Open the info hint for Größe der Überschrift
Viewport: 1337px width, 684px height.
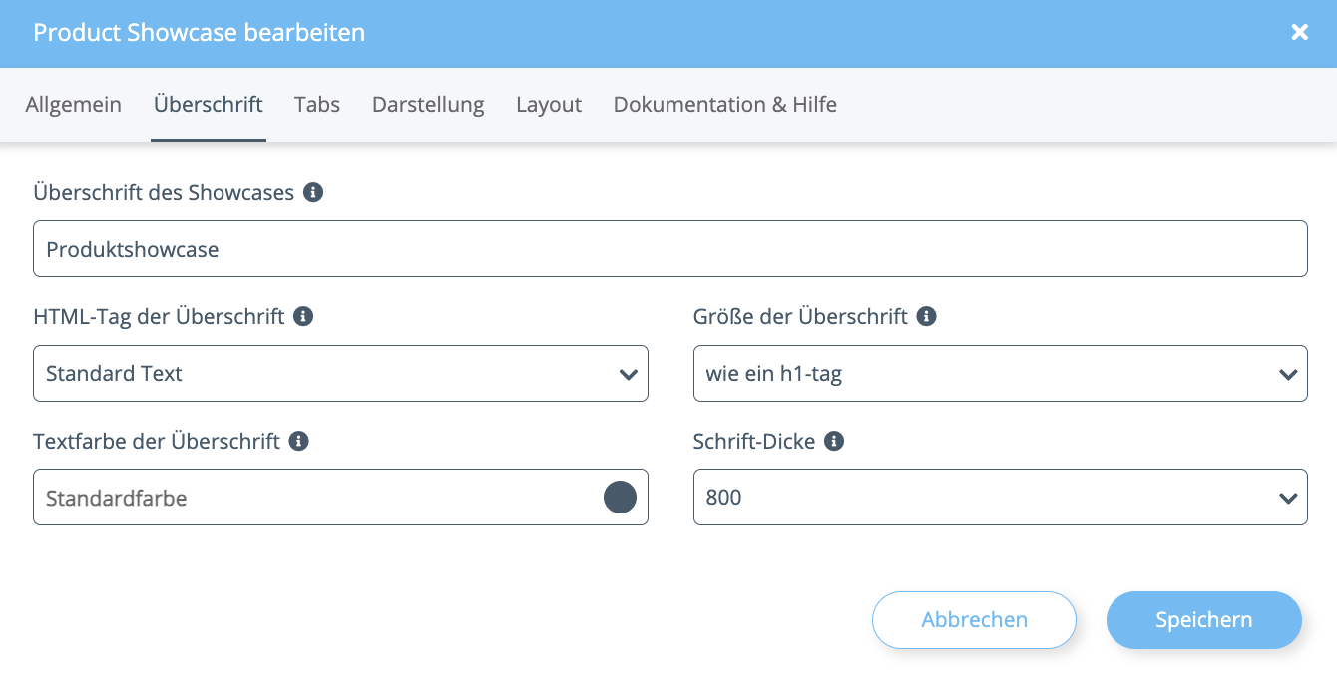click(x=927, y=316)
